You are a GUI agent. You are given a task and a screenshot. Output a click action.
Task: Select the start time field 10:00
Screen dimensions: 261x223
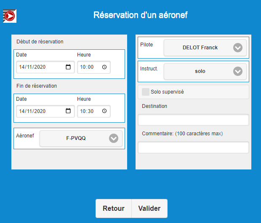[x=94, y=67]
